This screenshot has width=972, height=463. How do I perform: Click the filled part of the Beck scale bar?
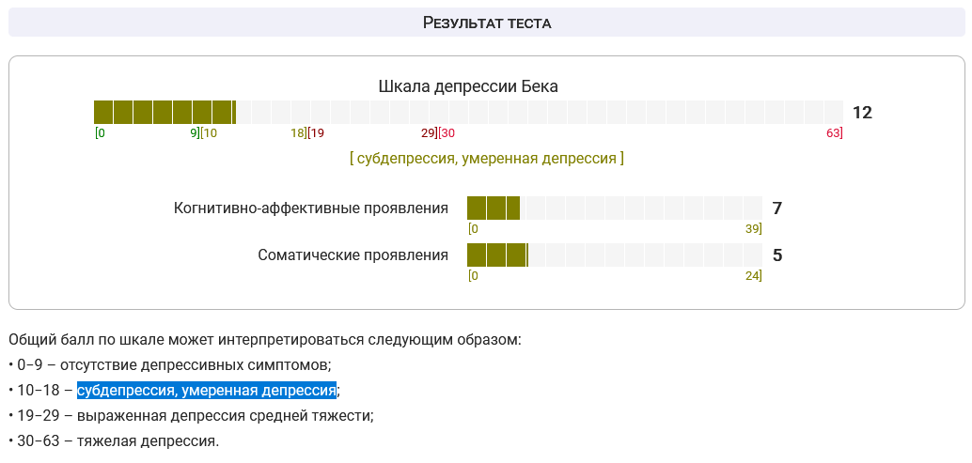[x=164, y=113]
